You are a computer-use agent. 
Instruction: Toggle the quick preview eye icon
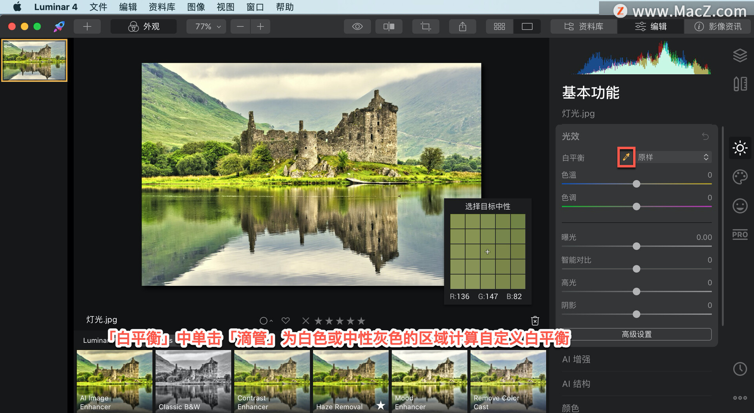(357, 26)
